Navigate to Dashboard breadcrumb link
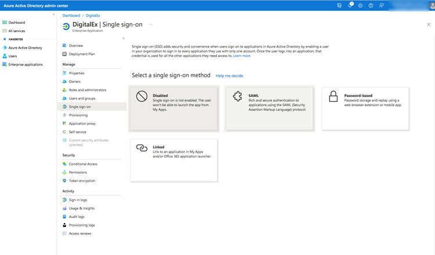Viewport: 435px width, 255px height. [x=71, y=16]
